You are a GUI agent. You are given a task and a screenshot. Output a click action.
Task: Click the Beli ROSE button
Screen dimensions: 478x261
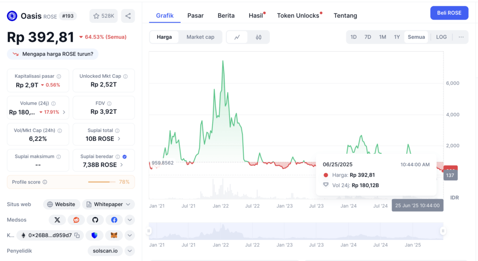coord(450,13)
